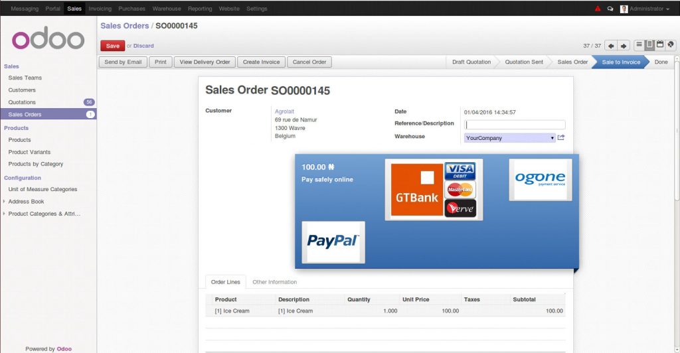Select the Ogone payment service
Viewport: 680px width, 353px height.
(x=540, y=179)
